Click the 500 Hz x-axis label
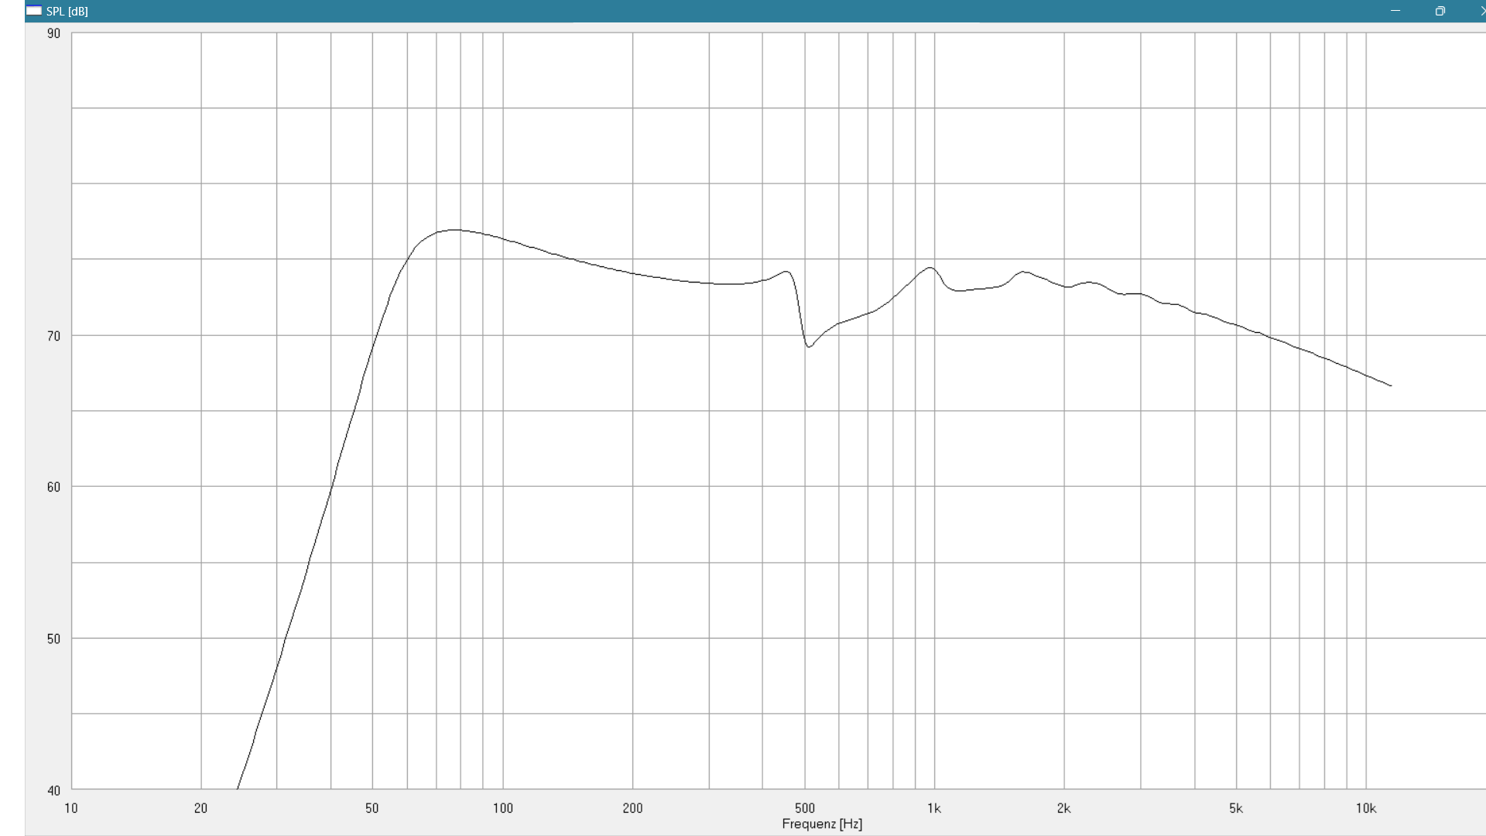The width and height of the screenshot is (1486, 836). coord(805,808)
